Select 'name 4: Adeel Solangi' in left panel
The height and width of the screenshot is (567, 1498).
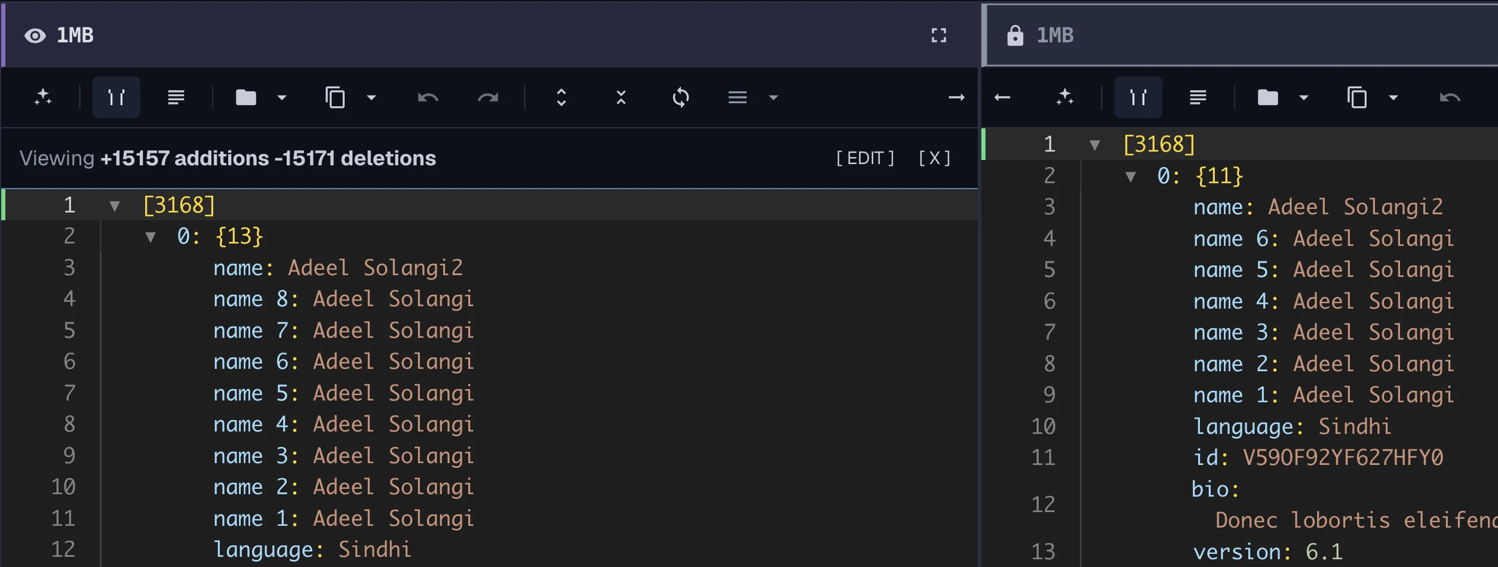[x=343, y=424]
